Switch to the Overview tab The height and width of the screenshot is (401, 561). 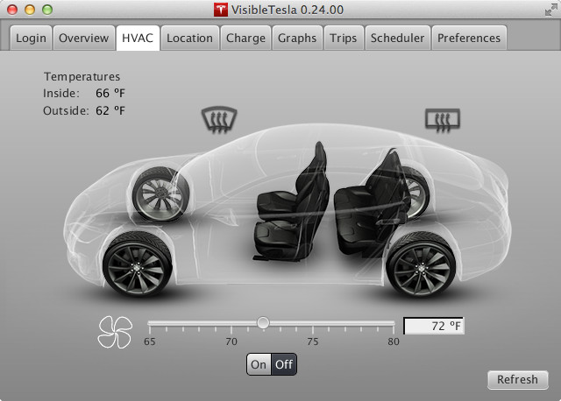tap(84, 38)
